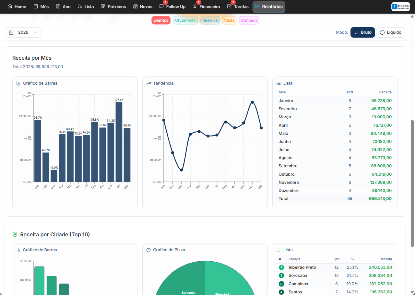The image size is (415, 295).
Task: Click the vertical page scrollbar
Action: click(412, 183)
